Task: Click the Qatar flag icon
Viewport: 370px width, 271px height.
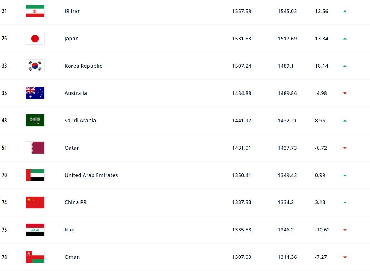Action: pyautogui.click(x=35, y=148)
